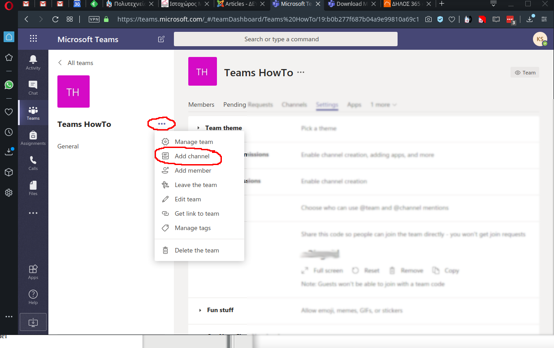
Task: Open the Microsoft apps launcher grid
Action: (33, 39)
